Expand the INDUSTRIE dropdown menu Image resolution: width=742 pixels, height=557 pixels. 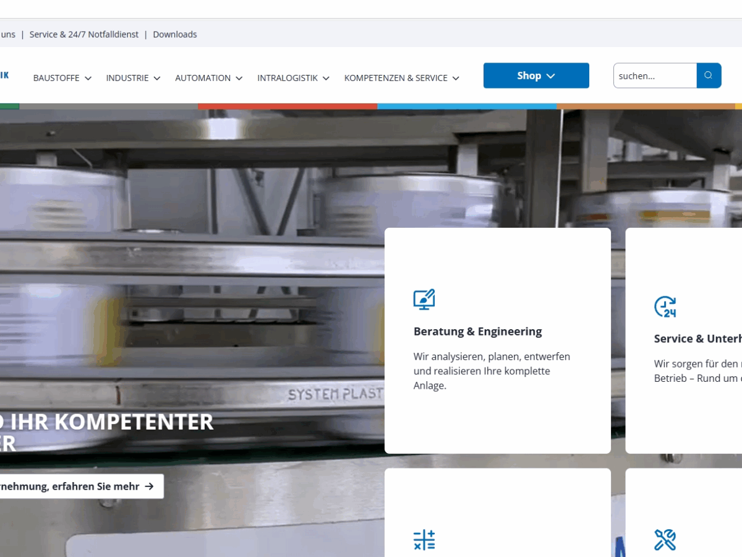[x=133, y=78]
